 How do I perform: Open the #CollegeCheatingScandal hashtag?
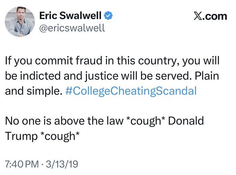tap(131, 91)
